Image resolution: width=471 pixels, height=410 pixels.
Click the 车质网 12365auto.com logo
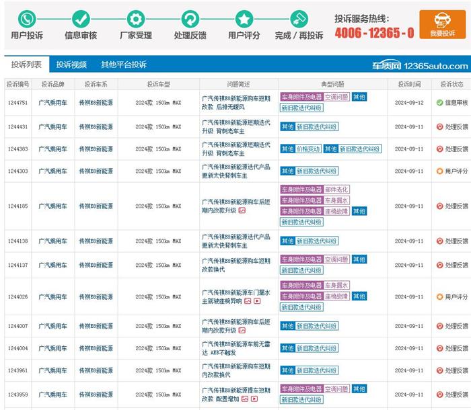pos(420,65)
